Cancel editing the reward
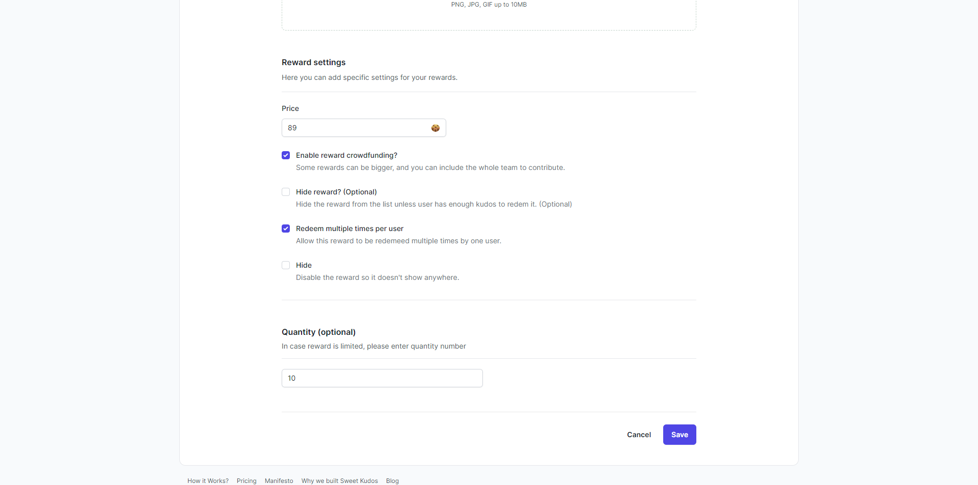The image size is (978, 485). pos(639,435)
